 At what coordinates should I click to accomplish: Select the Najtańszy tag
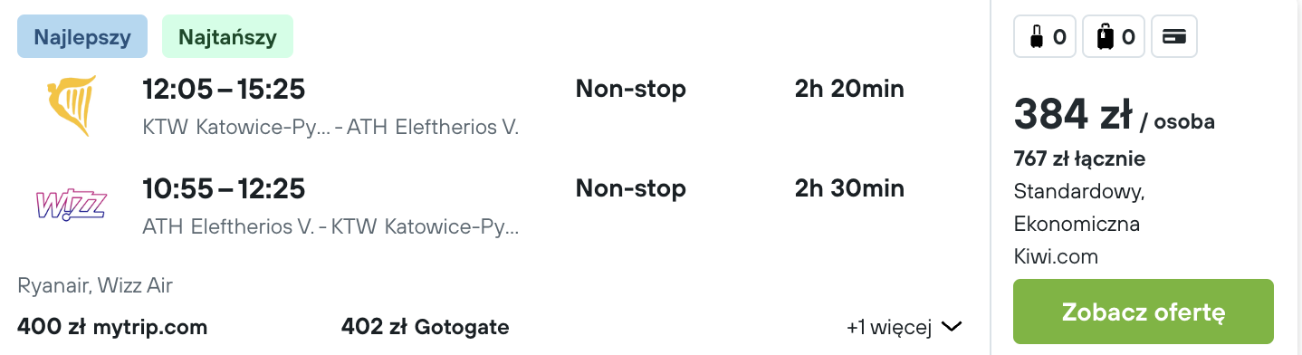pos(227,37)
